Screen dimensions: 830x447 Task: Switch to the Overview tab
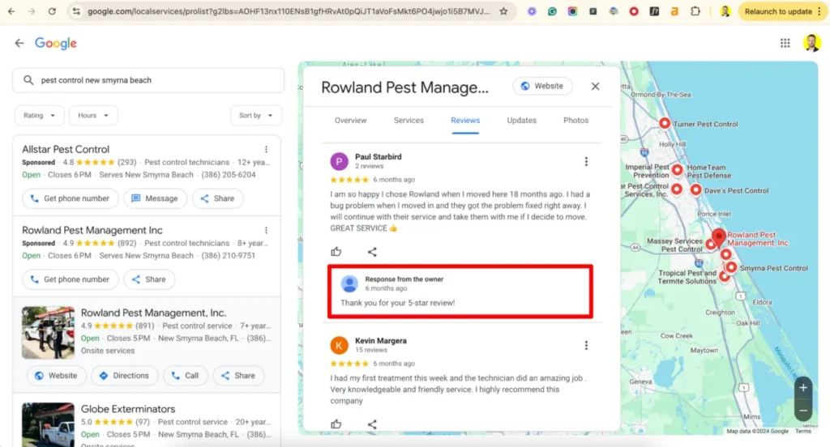tap(350, 121)
